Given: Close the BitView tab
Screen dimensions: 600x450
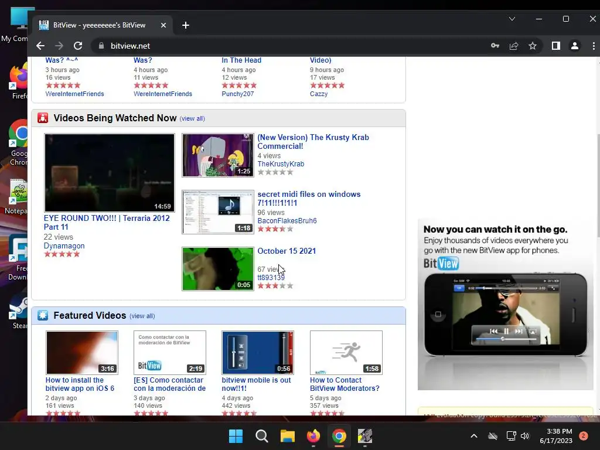Looking at the screenshot, I should point(163,25).
